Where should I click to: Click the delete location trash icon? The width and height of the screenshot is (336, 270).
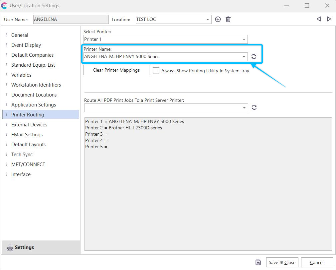228,19
